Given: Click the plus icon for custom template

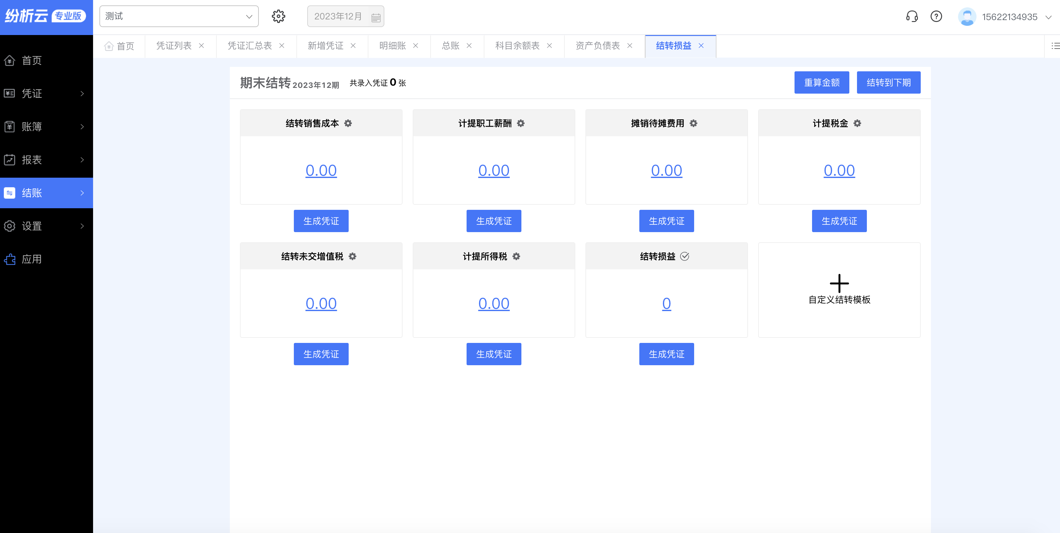Looking at the screenshot, I should [x=839, y=284].
